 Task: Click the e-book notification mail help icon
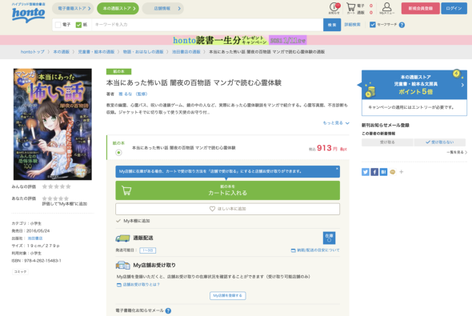click(168, 310)
